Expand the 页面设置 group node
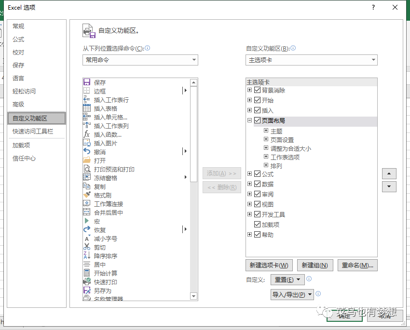 coord(266,139)
